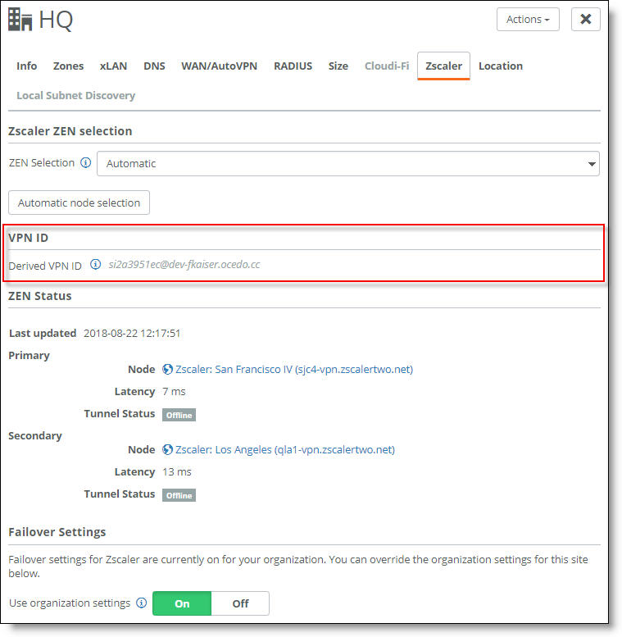622x637 pixels.
Task: Select the Cloudi-Fi tab
Action: (x=387, y=66)
